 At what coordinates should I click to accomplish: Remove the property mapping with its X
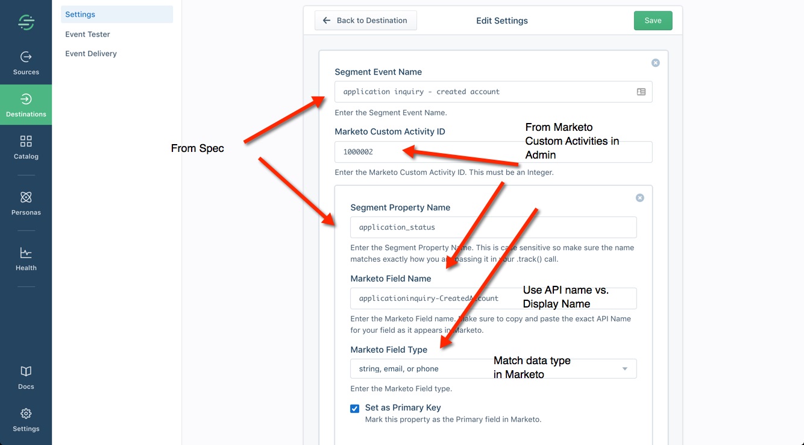click(x=640, y=198)
